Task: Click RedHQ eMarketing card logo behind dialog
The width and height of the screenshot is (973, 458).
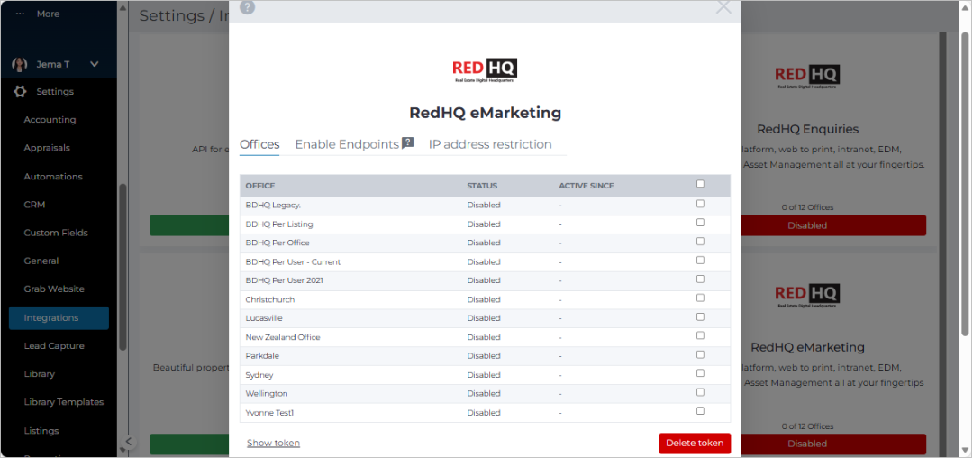Action: click(807, 295)
